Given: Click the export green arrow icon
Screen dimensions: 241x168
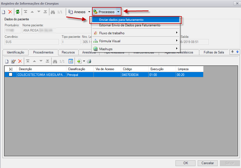Looking at the screenshot, I should (x=79, y=61).
